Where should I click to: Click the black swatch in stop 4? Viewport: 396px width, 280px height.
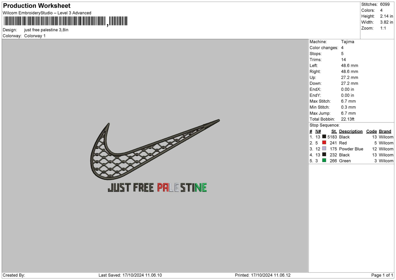324,155
